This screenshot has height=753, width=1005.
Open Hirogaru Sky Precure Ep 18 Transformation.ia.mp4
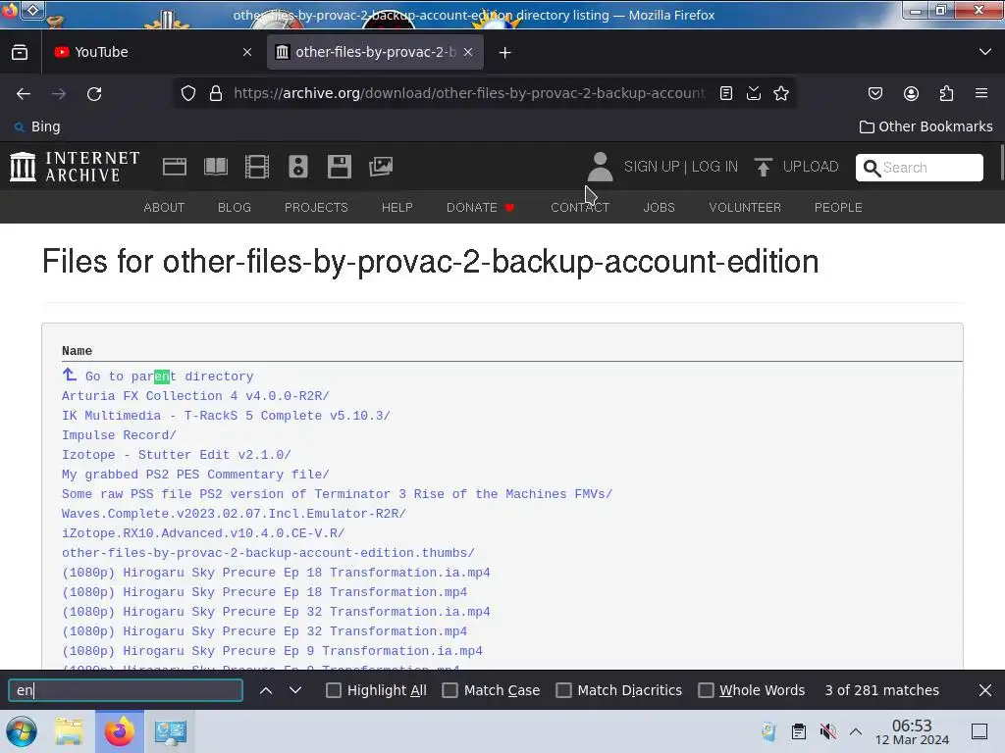click(276, 573)
